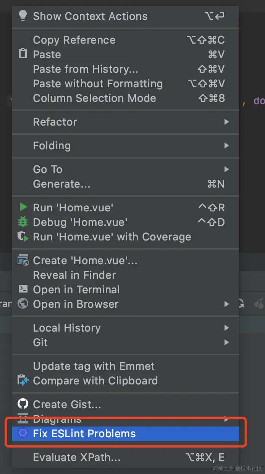Click the Open in Terminal icon

(x=23, y=289)
